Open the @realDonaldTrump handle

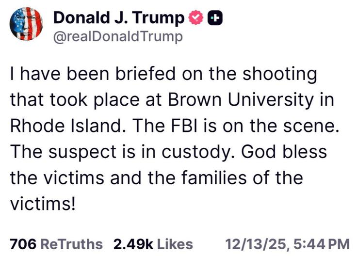pos(118,37)
